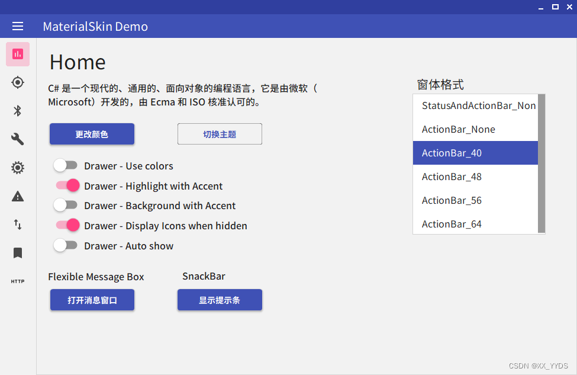
Task: Open the up-down arrows sidebar icon
Action: pos(18,225)
